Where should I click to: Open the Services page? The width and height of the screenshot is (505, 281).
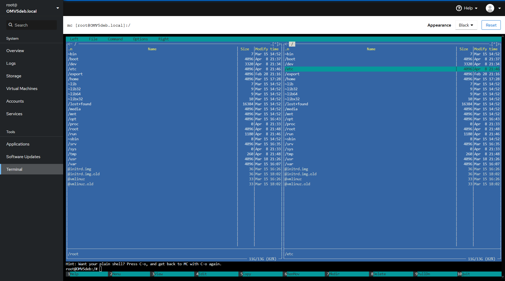(32, 114)
